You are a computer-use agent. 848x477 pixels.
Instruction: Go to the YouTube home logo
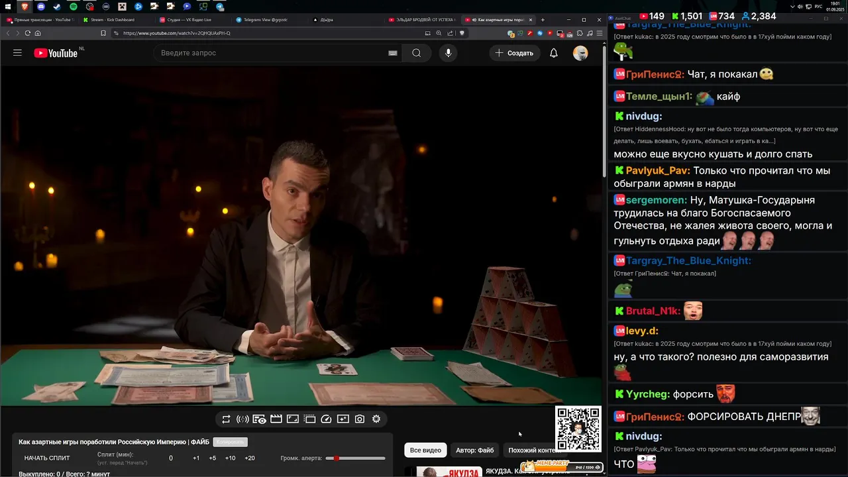pos(56,53)
